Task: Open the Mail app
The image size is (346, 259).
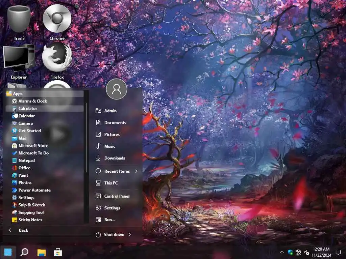Action: pyautogui.click(x=44, y=138)
